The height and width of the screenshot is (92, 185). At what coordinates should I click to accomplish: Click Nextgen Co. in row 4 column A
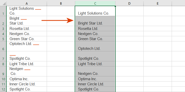click(x=20, y=34)
